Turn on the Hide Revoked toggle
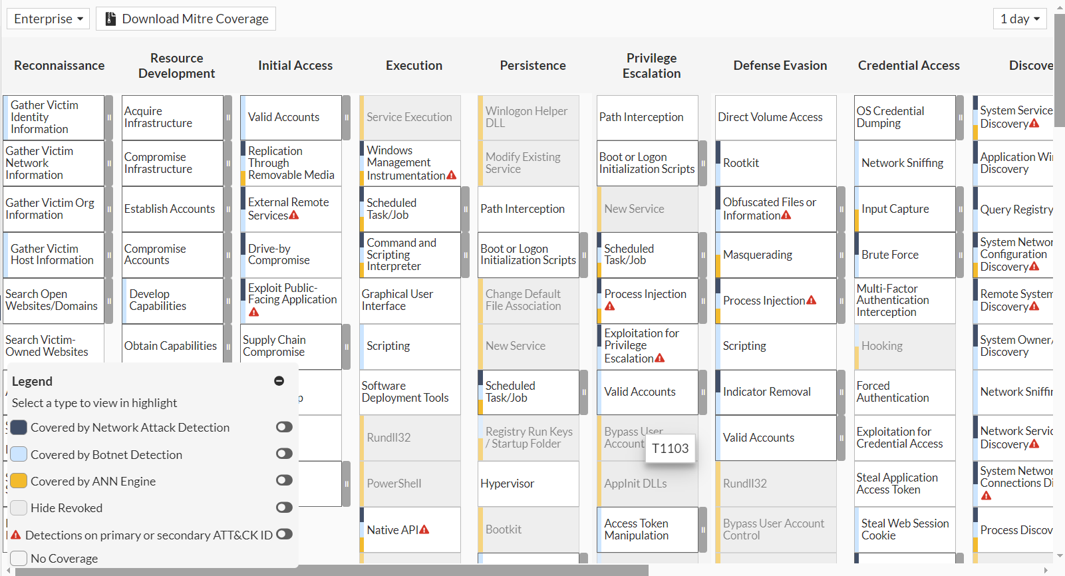 point(284,507)
